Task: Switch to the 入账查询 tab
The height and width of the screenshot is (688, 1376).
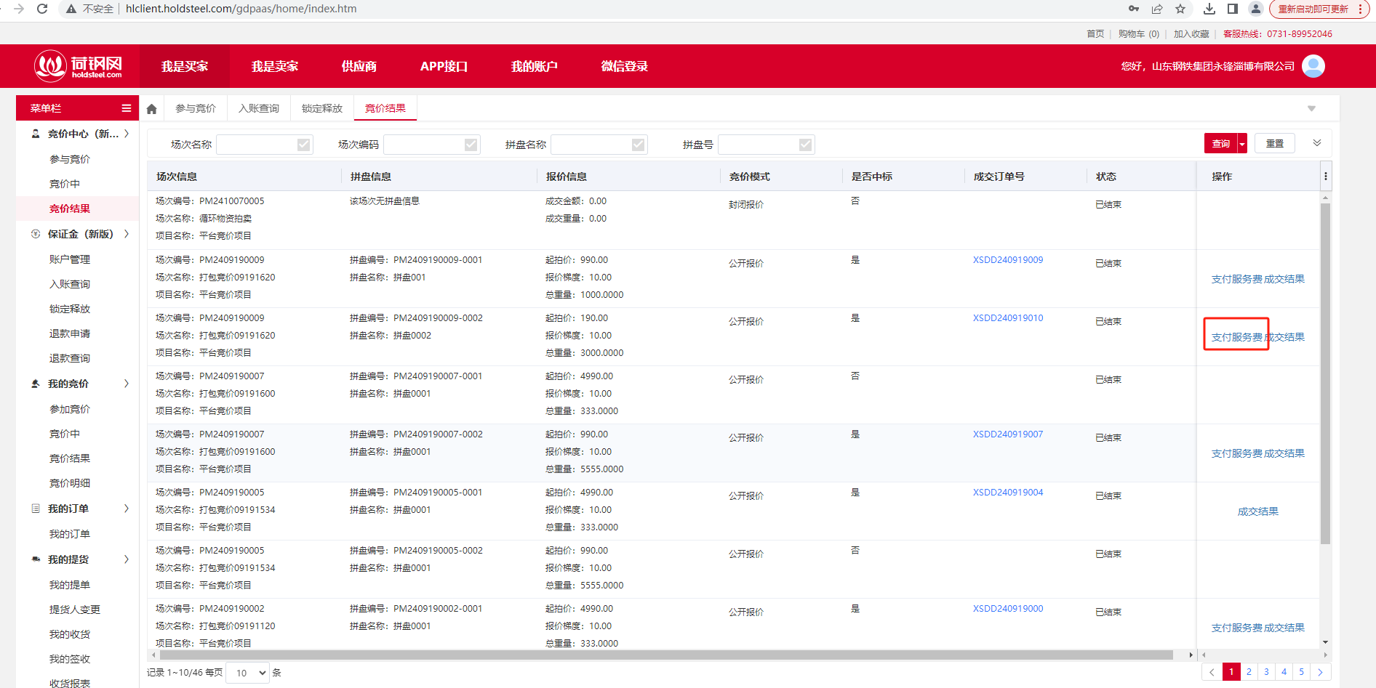Action: (x=259, y=108)
